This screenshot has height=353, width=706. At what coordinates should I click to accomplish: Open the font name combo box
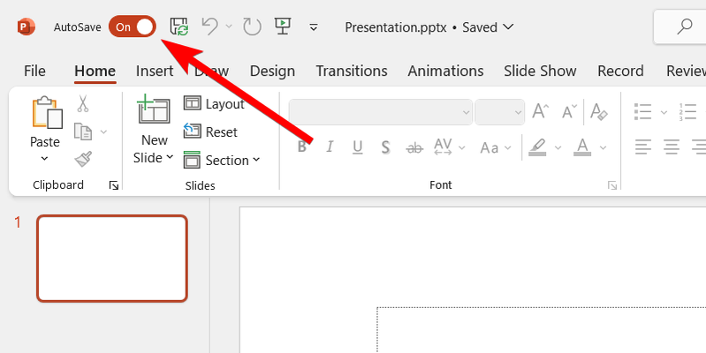point(381,112)
